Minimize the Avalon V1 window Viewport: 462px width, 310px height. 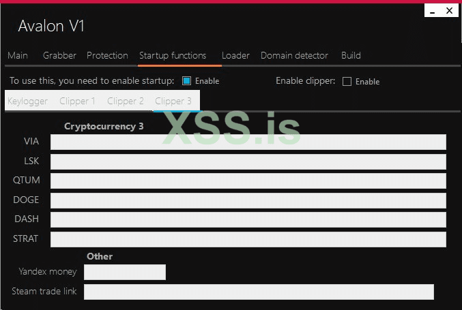(x=432, y=11)
